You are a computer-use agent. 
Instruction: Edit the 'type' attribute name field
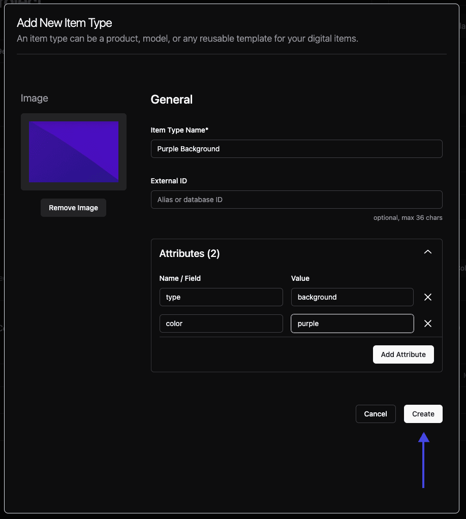(x=221, y=297)
